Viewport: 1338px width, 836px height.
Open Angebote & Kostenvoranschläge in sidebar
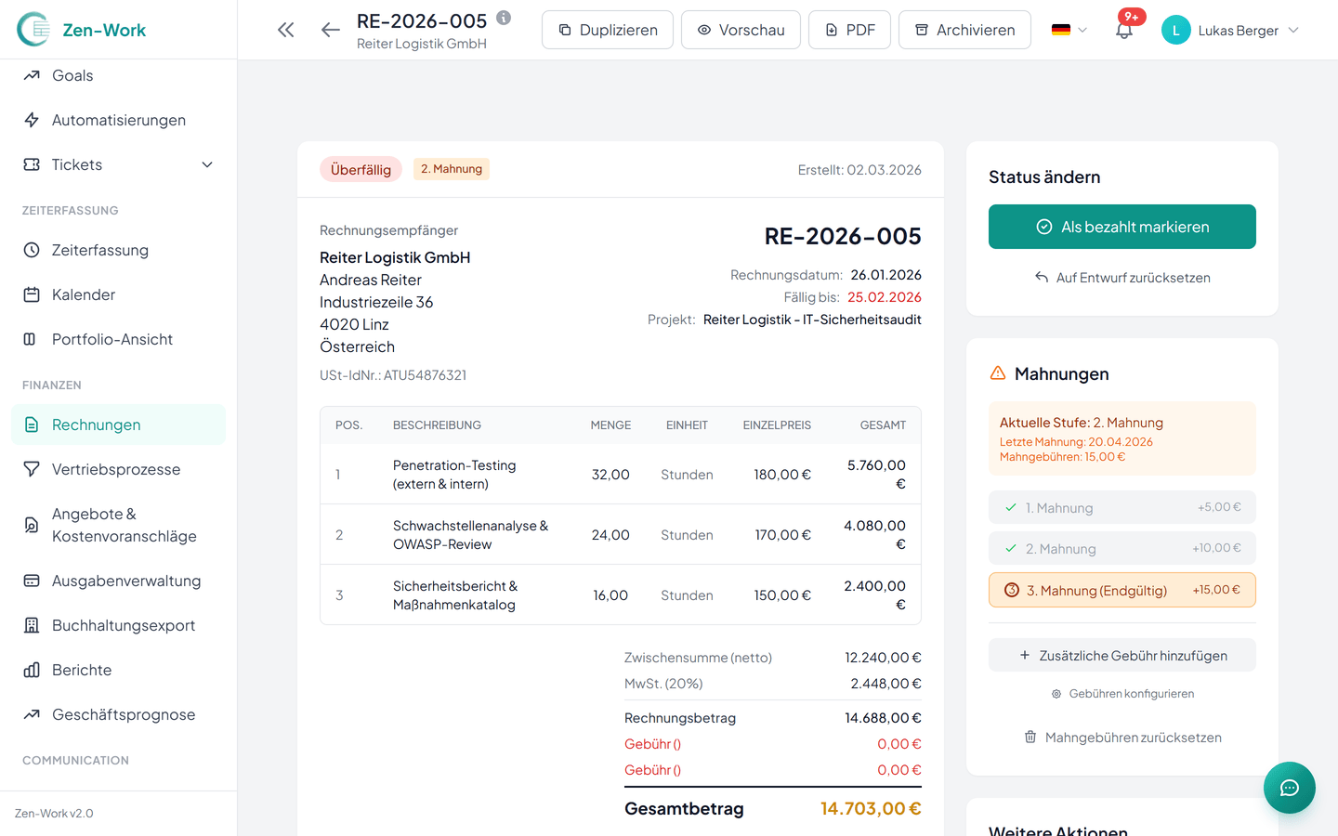(118, 525)
